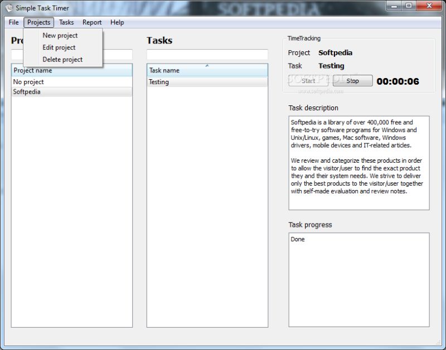Click the Task progress box showing Done
Screen dimensions: 446x350
pos(358,279)
